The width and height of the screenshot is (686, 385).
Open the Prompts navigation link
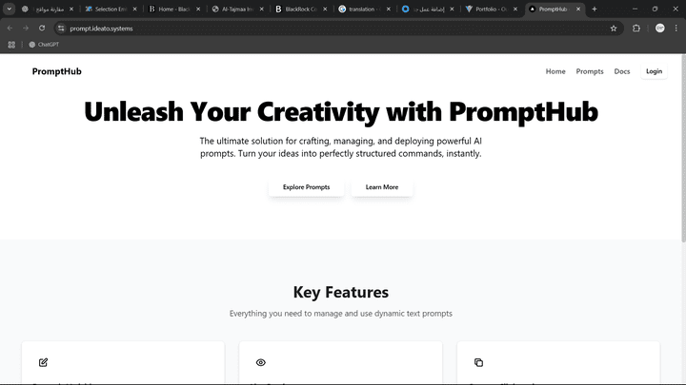point(590,71)
